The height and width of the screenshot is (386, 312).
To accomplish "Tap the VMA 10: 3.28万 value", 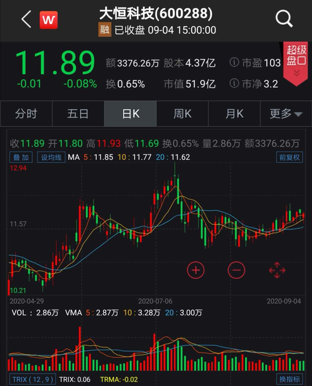I will click(142, 312).
